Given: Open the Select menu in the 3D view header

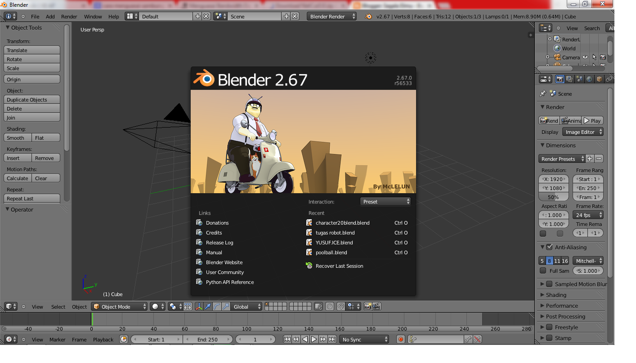Looking at the screenshot, I should (x=58, y=306).
